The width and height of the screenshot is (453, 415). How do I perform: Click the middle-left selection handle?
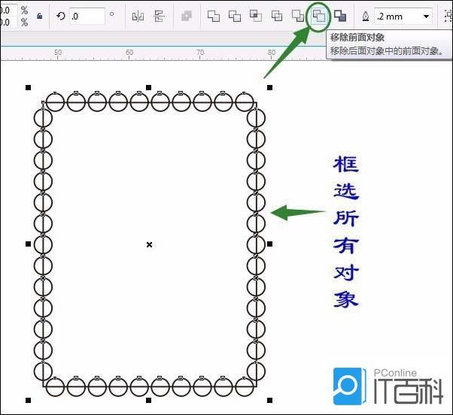28,244
